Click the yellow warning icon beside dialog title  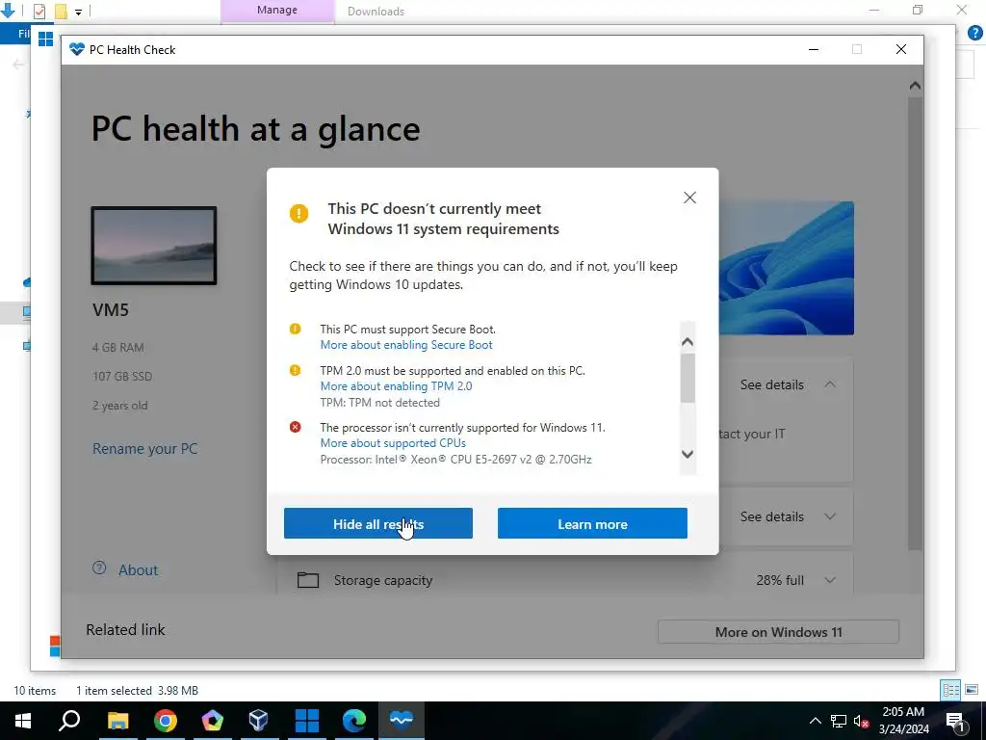point(298,213)
